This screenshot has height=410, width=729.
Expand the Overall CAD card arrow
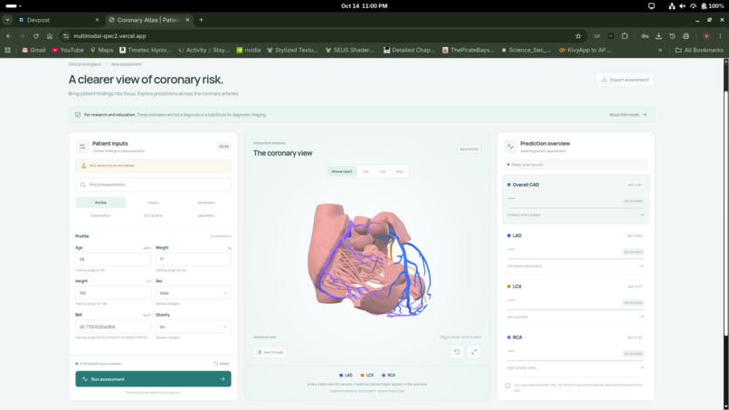(641, 215)
